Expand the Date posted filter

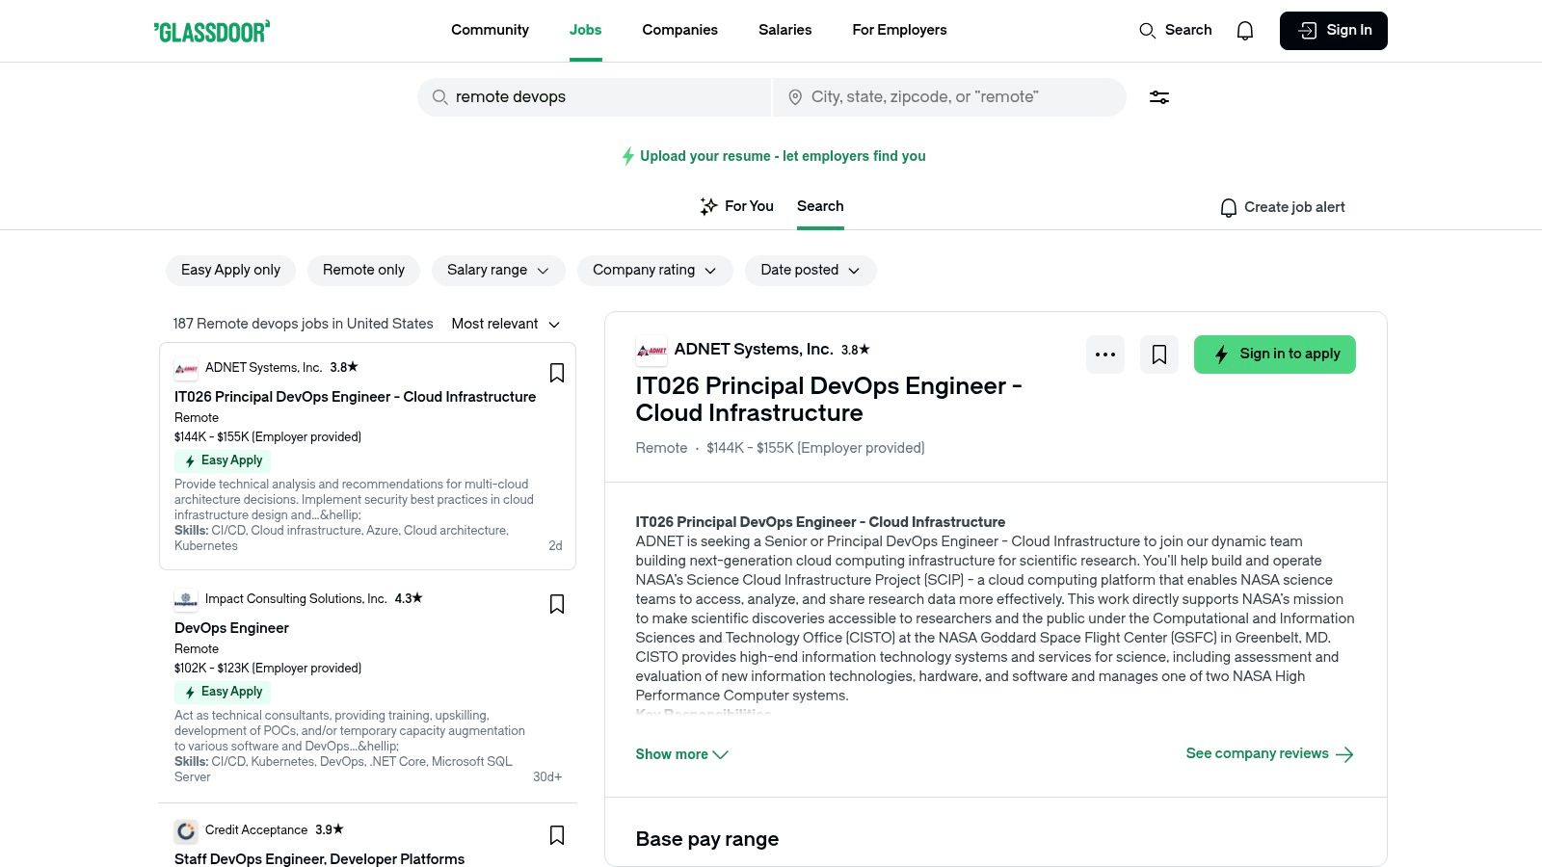[x=810, y=270]
